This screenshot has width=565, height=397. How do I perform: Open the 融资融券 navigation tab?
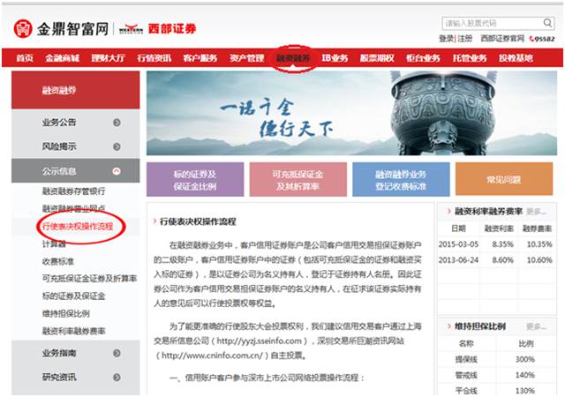click(293, 58)
